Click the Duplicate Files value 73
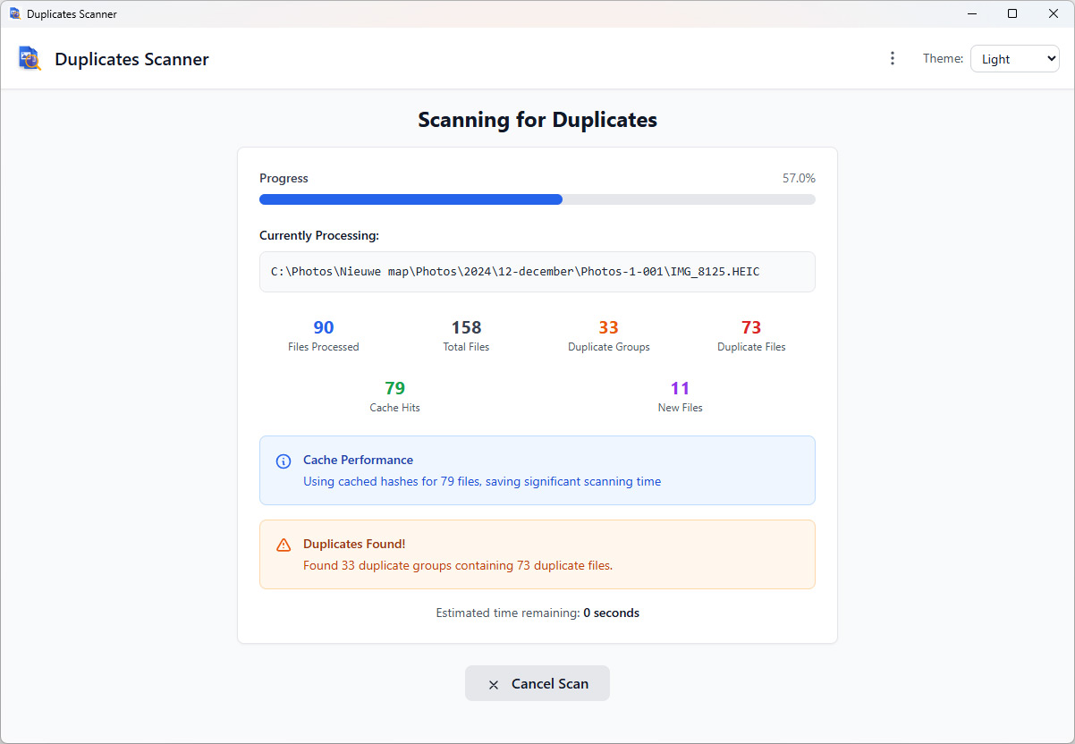The width and height of the screenshot is (1075, 744). pos(751,327)
